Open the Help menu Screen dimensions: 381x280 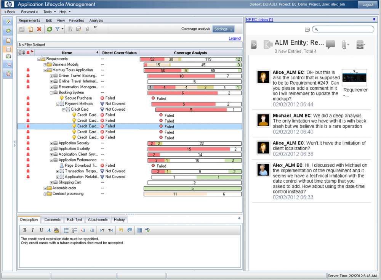tap(65, 12)
